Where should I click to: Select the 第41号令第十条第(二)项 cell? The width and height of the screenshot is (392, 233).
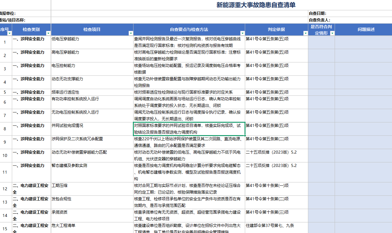click(x=276, y=202)
